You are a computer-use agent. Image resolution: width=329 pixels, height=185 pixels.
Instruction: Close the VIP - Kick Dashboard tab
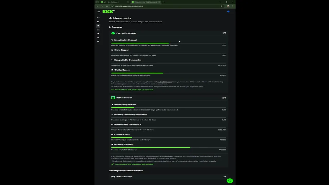pyautogui.click(x=128, y=2)
